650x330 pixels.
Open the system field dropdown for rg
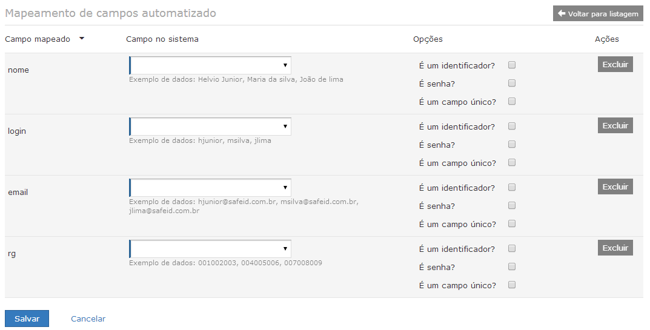(x=210, y=249)
